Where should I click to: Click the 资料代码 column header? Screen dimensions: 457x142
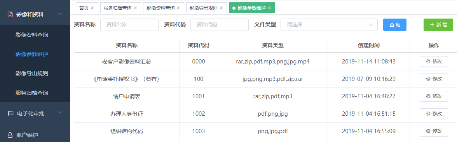(199, 46)
